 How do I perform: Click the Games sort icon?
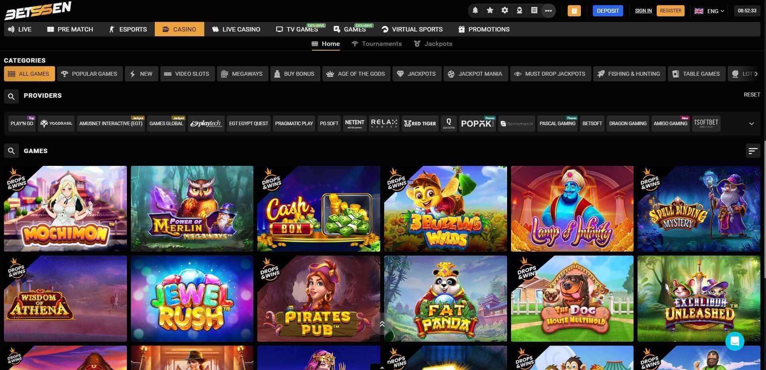point(753,151)
